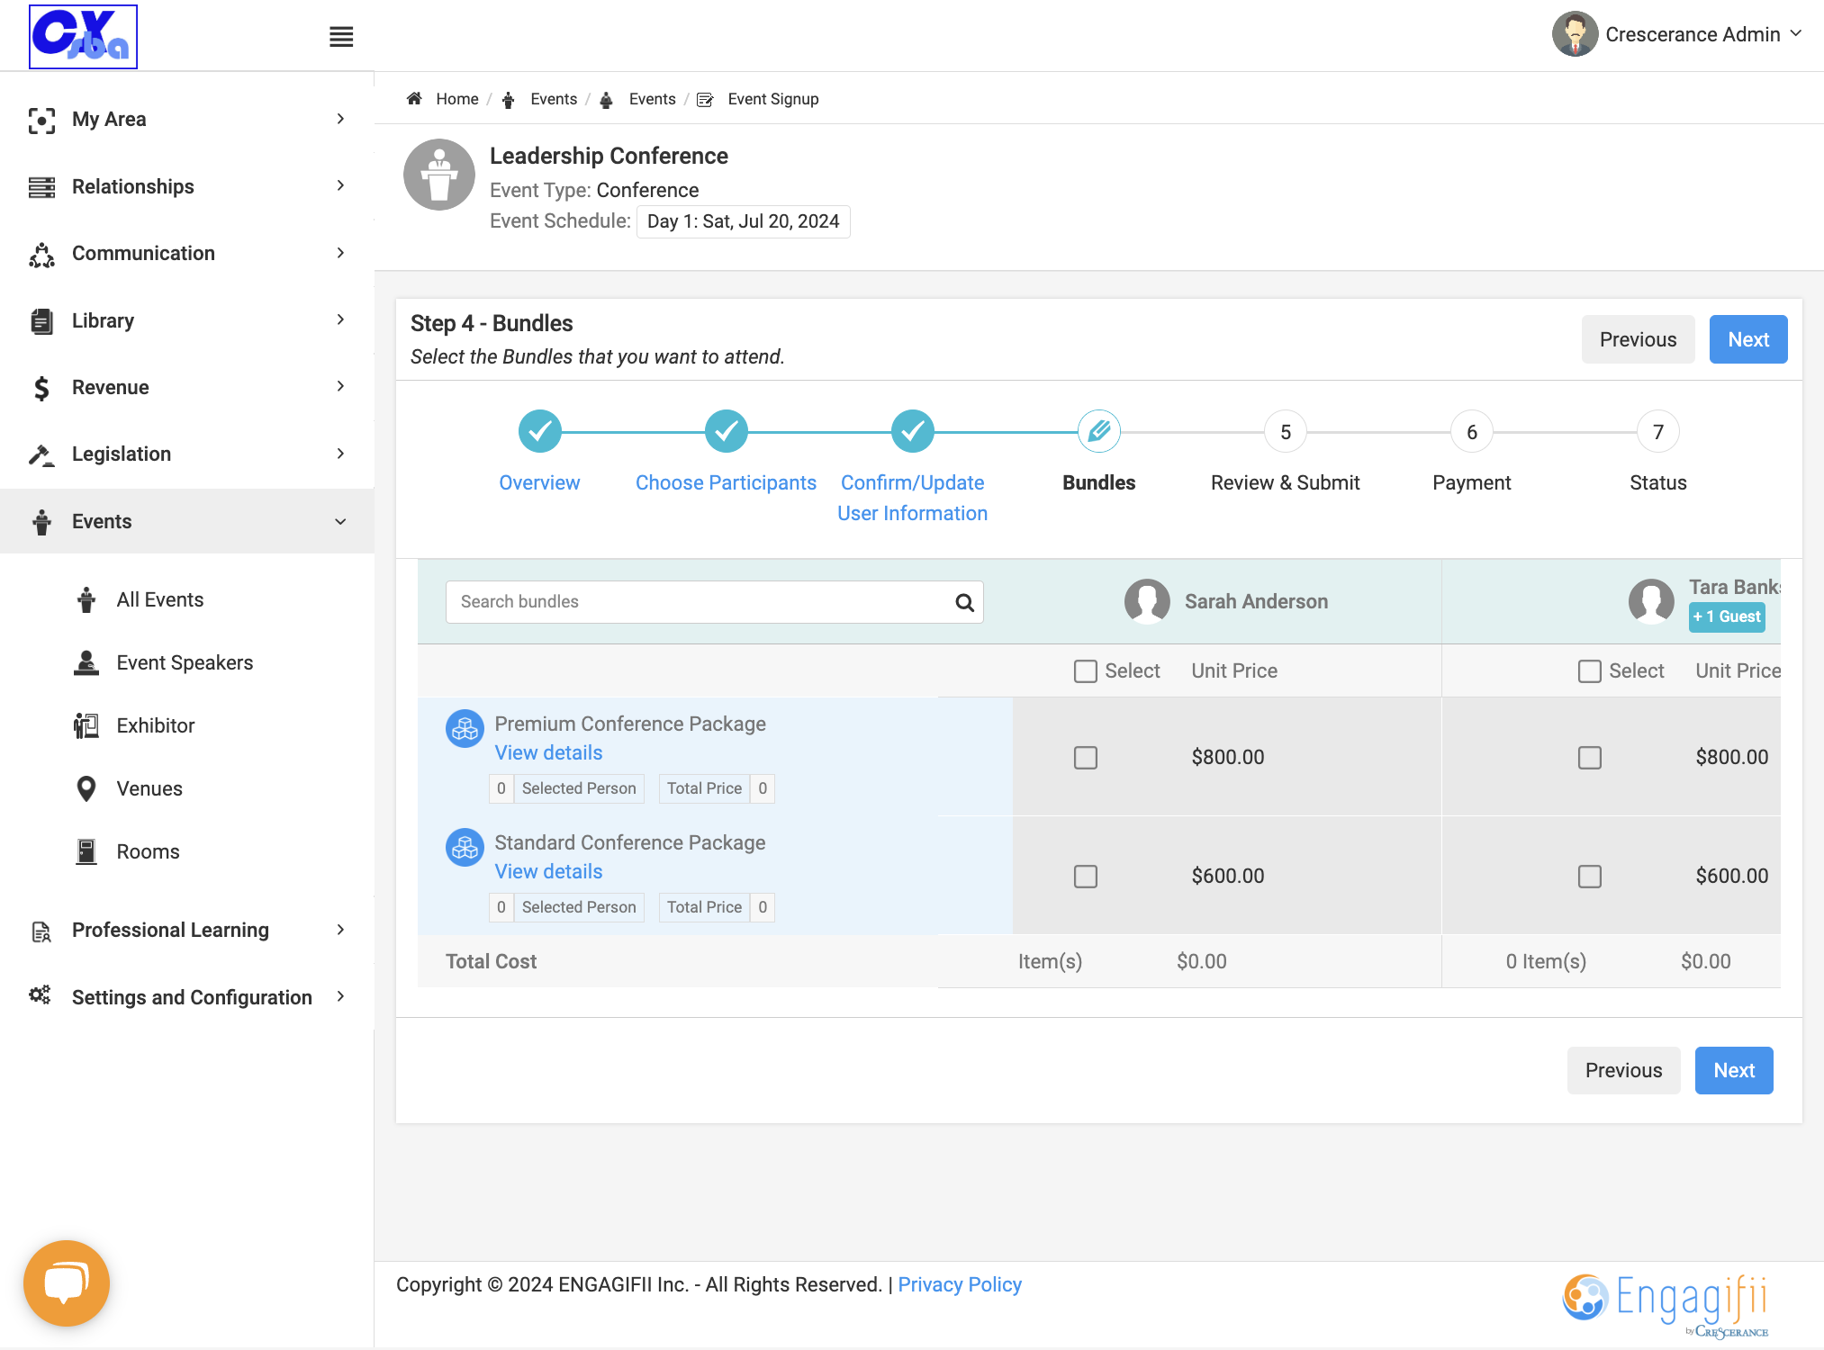Open the orange chat support bubble

pyautogui.click(x=67, y=1282)
